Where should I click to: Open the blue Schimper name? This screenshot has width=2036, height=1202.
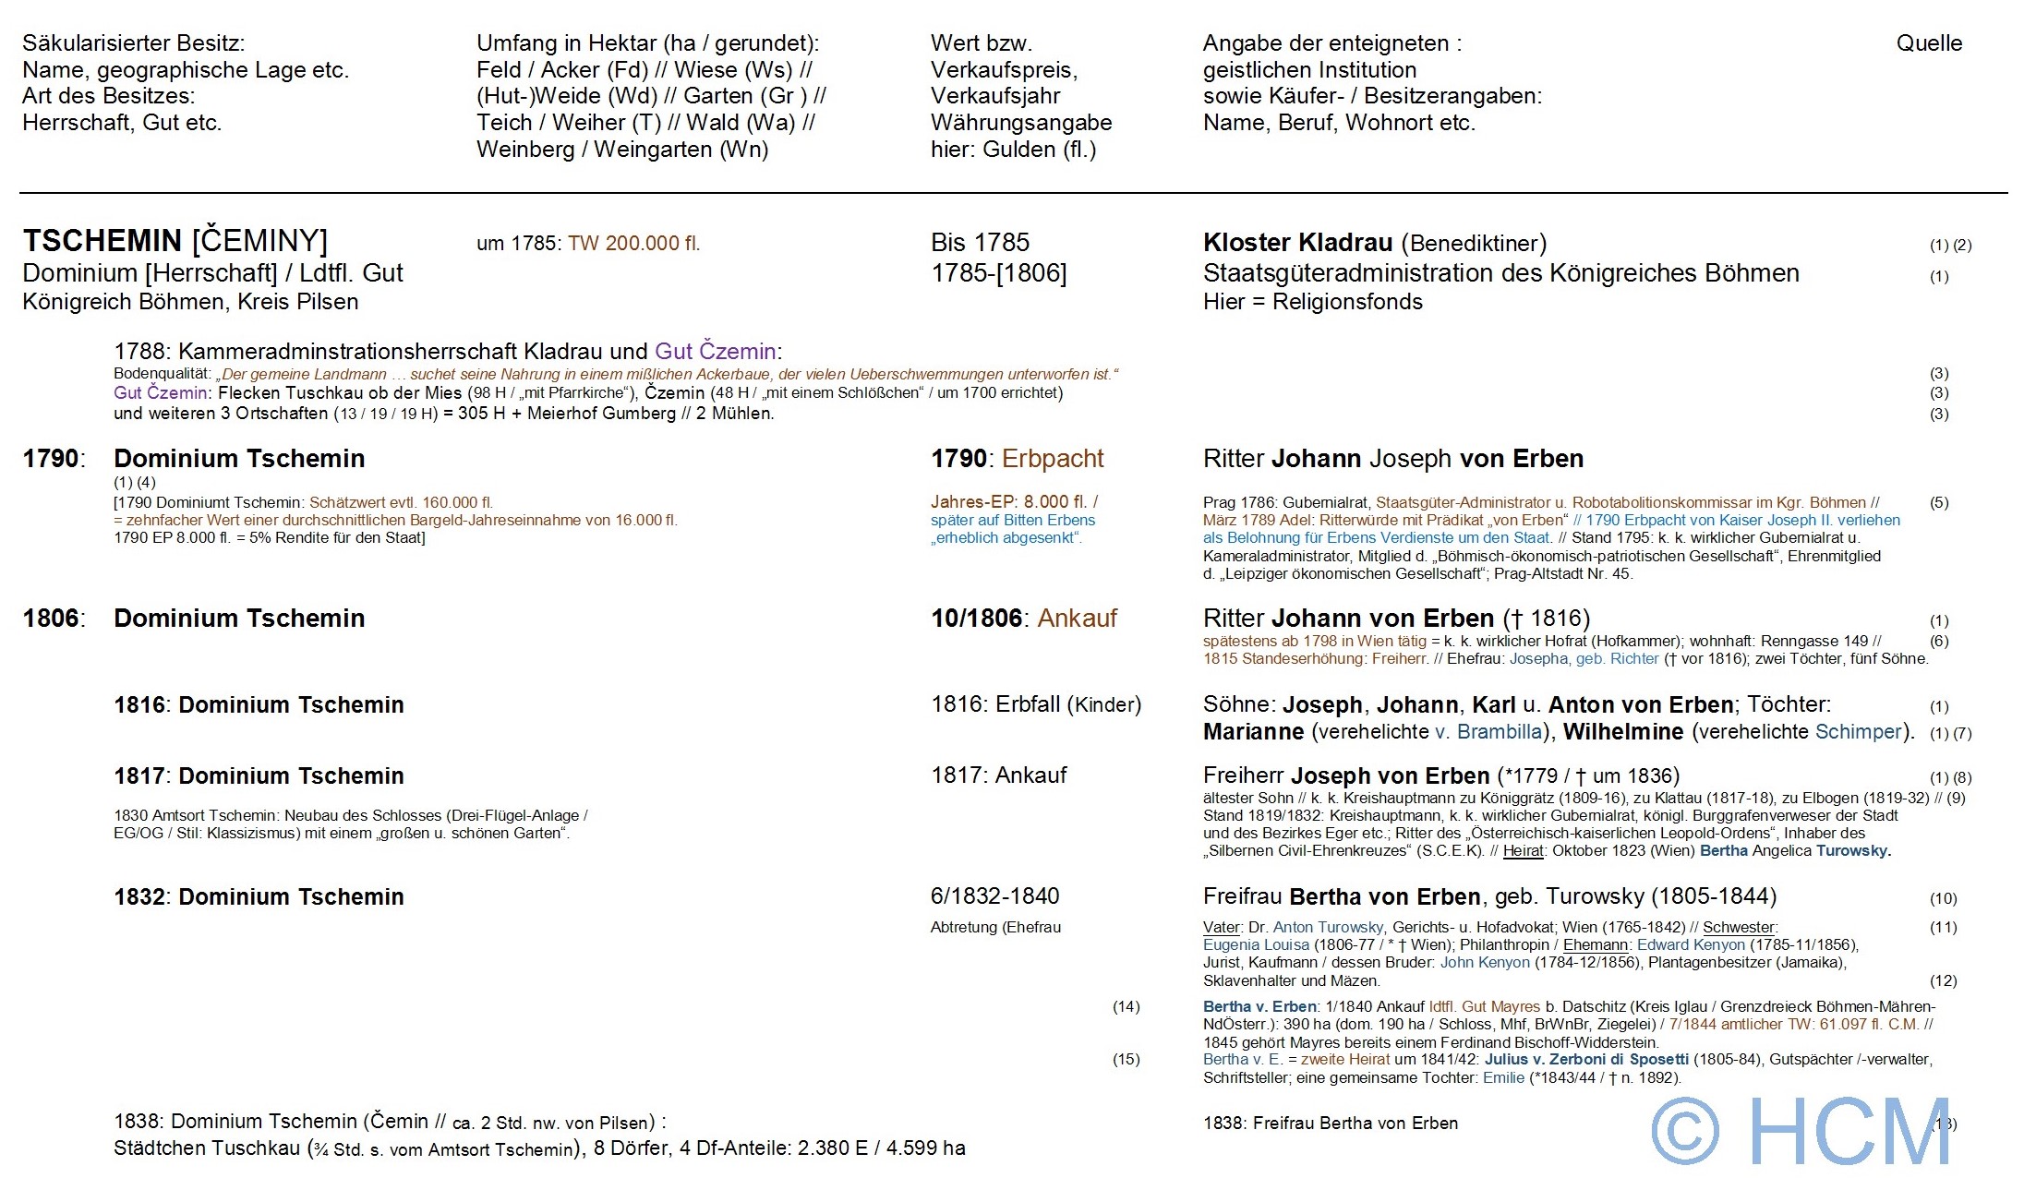1858,732
